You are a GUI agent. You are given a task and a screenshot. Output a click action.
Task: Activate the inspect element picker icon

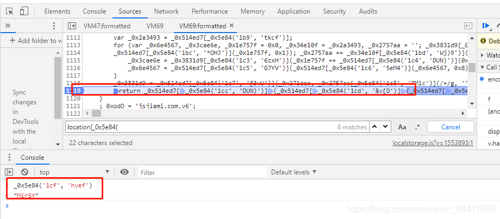coord(10,11)
